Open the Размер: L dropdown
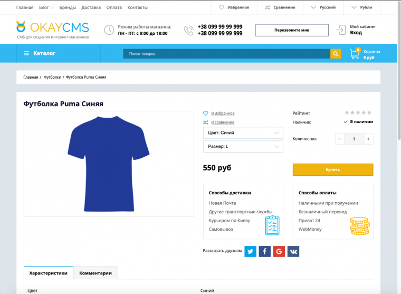 [243, 147]
